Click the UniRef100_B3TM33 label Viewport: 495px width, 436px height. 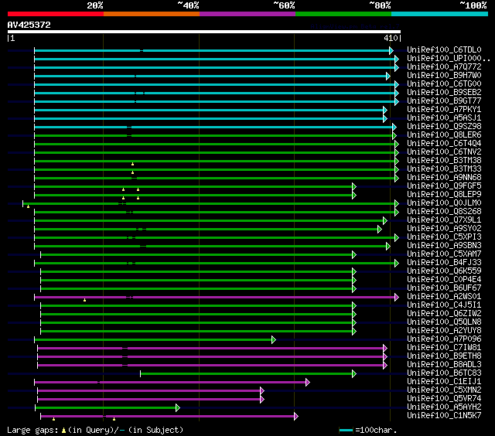(x=444, y=169)
